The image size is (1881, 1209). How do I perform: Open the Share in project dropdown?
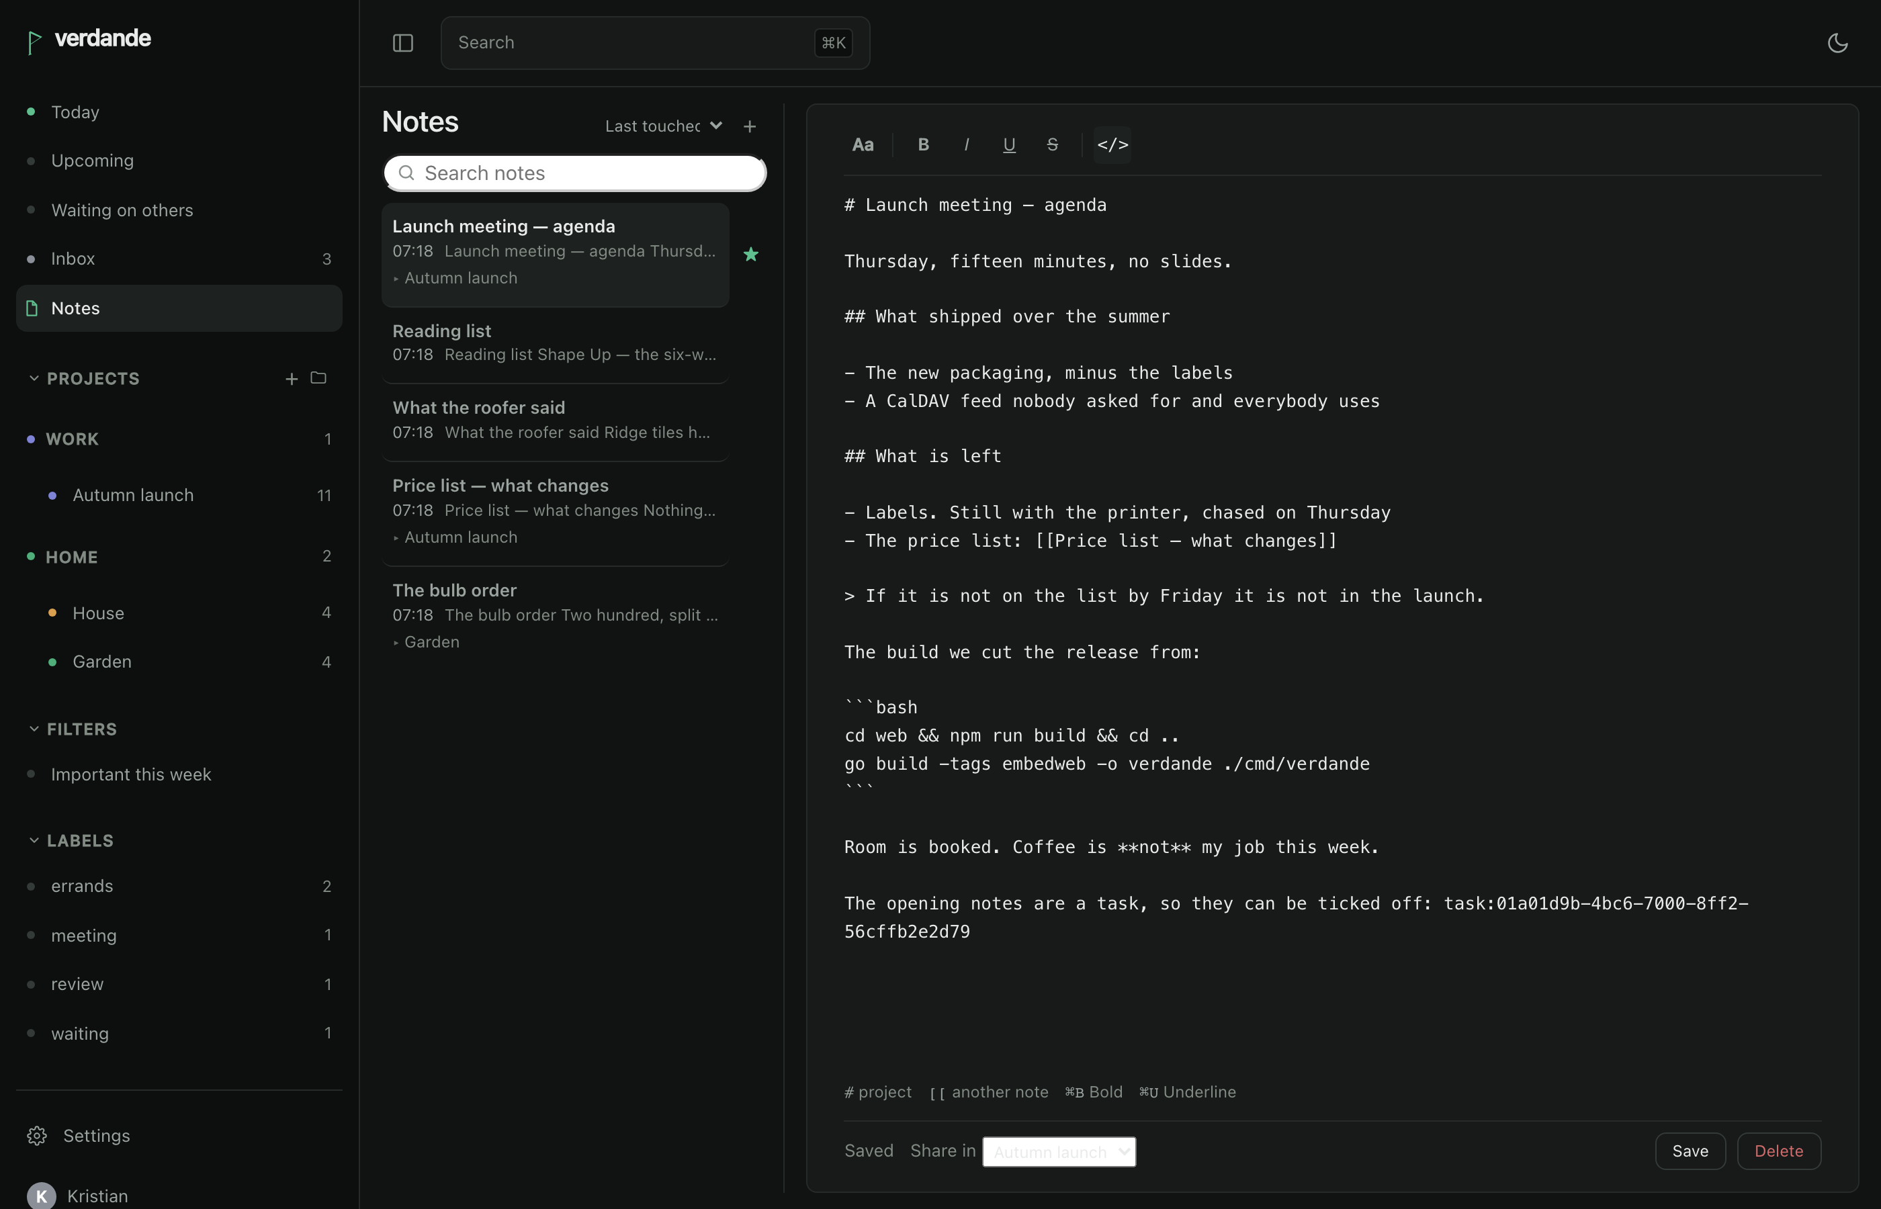1059,1152
